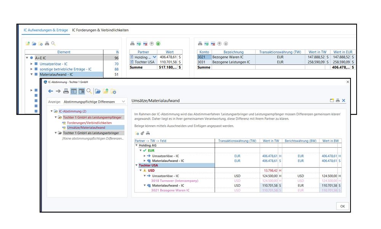Viewport: 381px width, 229px height.
Task: Click the Wert in BW column header
Action: [x=330, y=141]
